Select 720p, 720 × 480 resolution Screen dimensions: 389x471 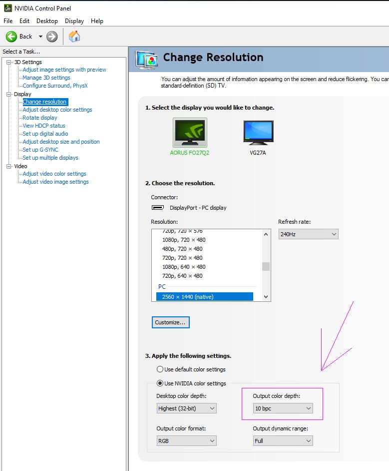[x=182, y=258]
